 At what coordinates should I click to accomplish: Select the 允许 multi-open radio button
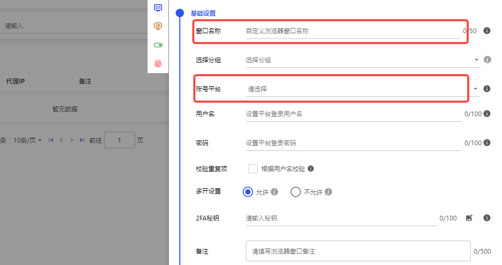pos(248,192)
